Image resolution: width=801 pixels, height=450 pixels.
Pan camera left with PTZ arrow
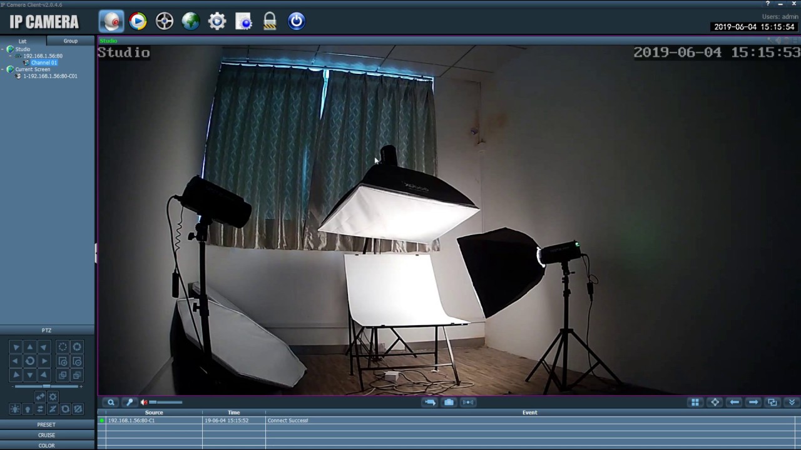click(x=15, y=361)
